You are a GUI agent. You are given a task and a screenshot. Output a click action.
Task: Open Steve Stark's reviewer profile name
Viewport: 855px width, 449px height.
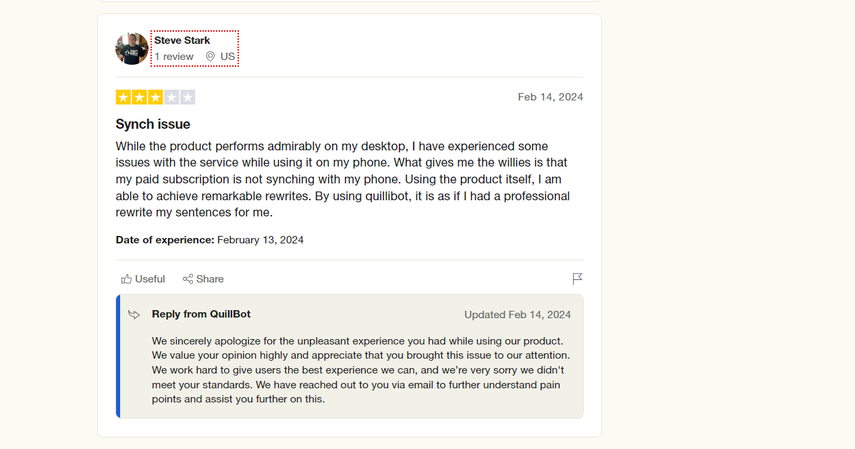pos(182,40)
